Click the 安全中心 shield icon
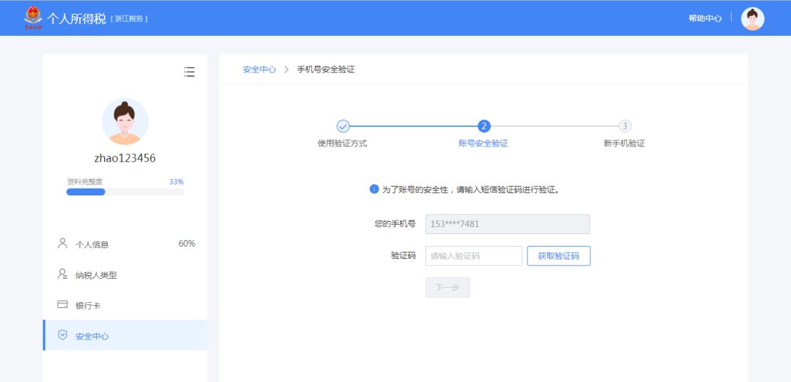This screenshot has height=382, width=791. pyautogui.click(x=62, y=336)
